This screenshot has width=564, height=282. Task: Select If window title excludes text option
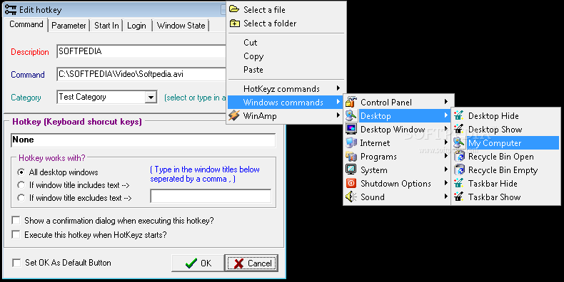pos(21,198)
